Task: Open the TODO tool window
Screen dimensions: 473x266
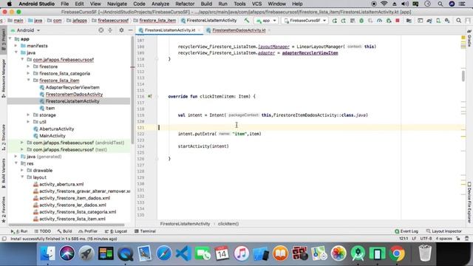Action: pos(43,231)
